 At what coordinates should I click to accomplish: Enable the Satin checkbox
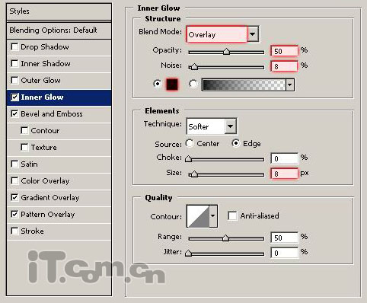tap(14, 164)
